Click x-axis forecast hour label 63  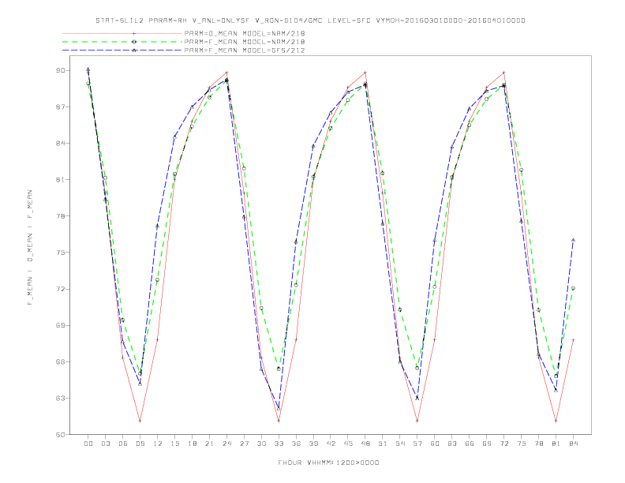452,444
